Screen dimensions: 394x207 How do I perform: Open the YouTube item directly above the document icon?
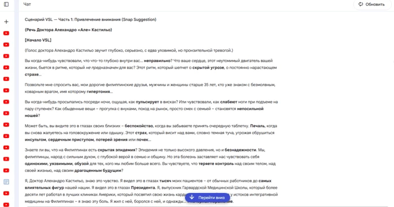6,170
